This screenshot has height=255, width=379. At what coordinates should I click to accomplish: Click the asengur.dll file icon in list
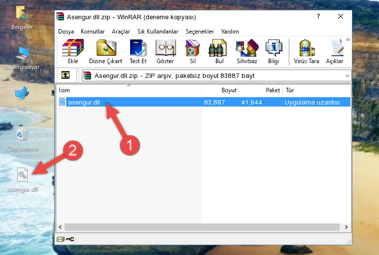(x=62, y=102)
